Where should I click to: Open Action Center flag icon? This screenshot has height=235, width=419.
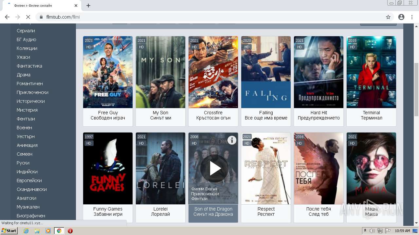388,231
